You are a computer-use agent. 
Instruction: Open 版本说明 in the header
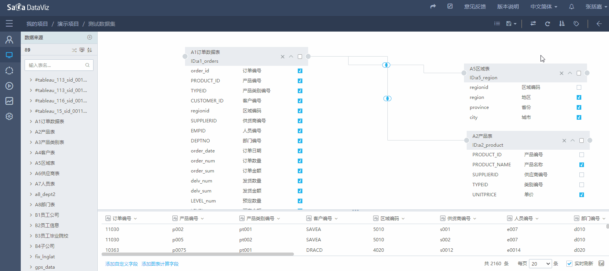point(508,7)
